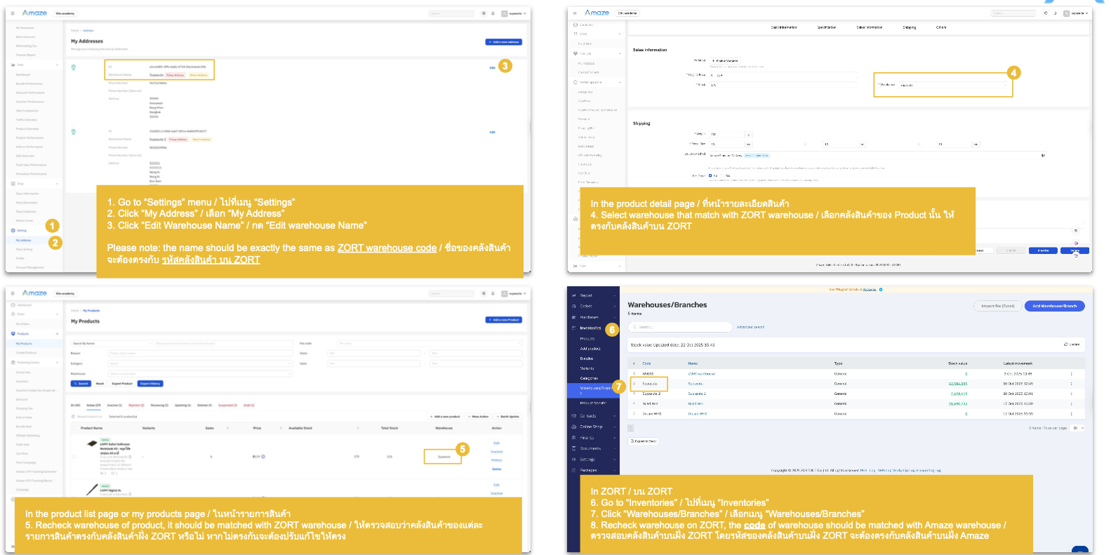Select the All (40) tab
This screenshot has height=555, width=1111.
click(75, 405)
